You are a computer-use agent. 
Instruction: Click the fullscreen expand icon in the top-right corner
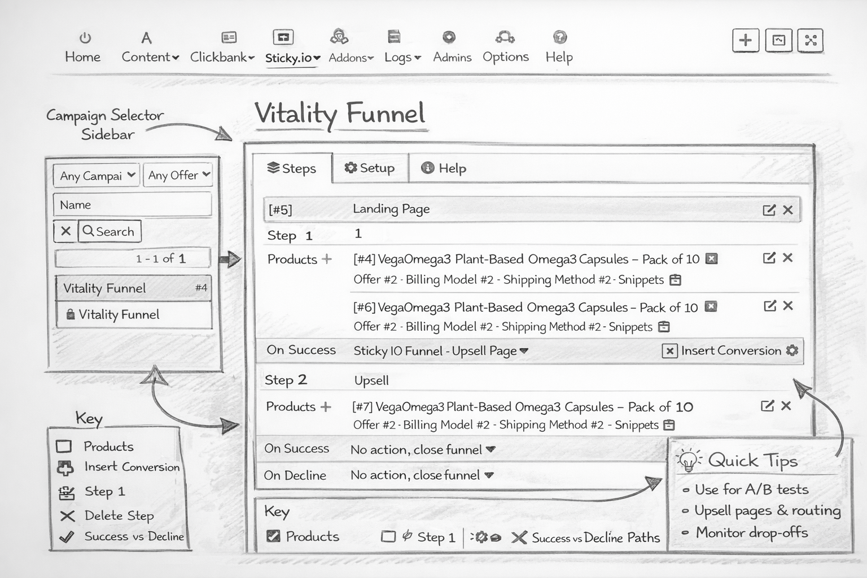pos(810,40)
